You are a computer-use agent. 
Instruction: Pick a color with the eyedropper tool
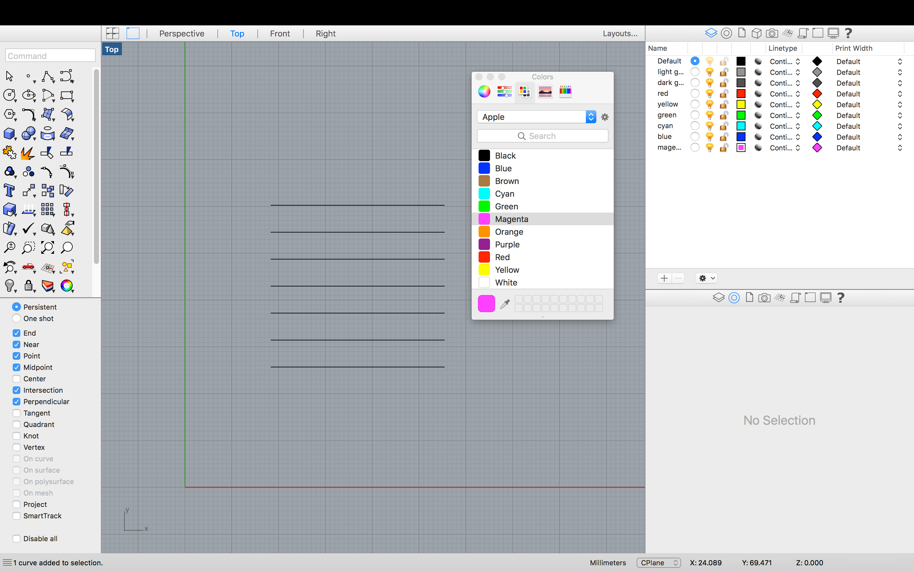[x=505, y=303]
